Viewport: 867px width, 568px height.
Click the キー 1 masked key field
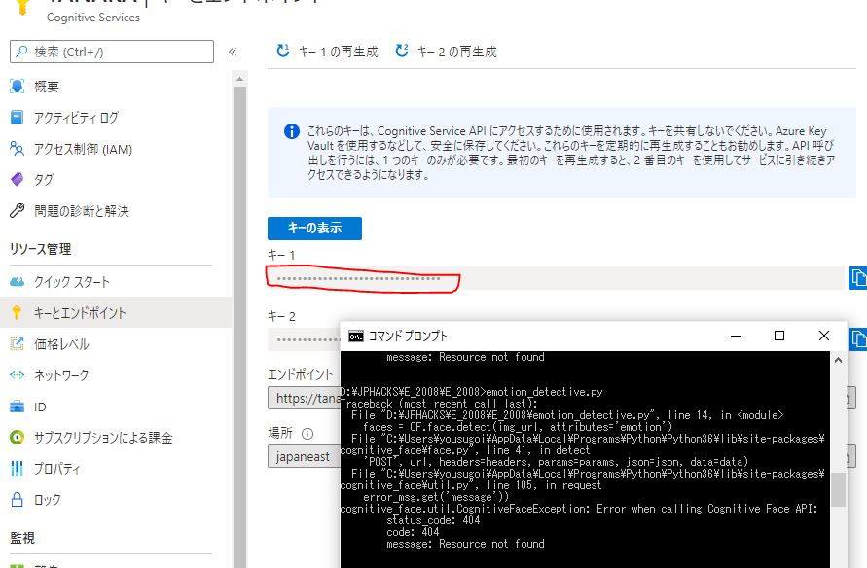point(556,278)
